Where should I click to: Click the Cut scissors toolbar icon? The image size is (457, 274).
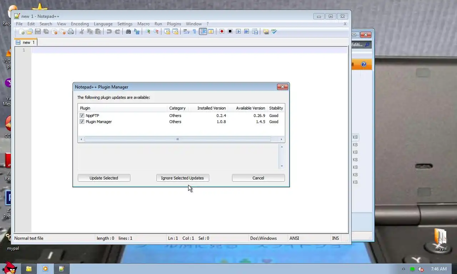(81, 31)
